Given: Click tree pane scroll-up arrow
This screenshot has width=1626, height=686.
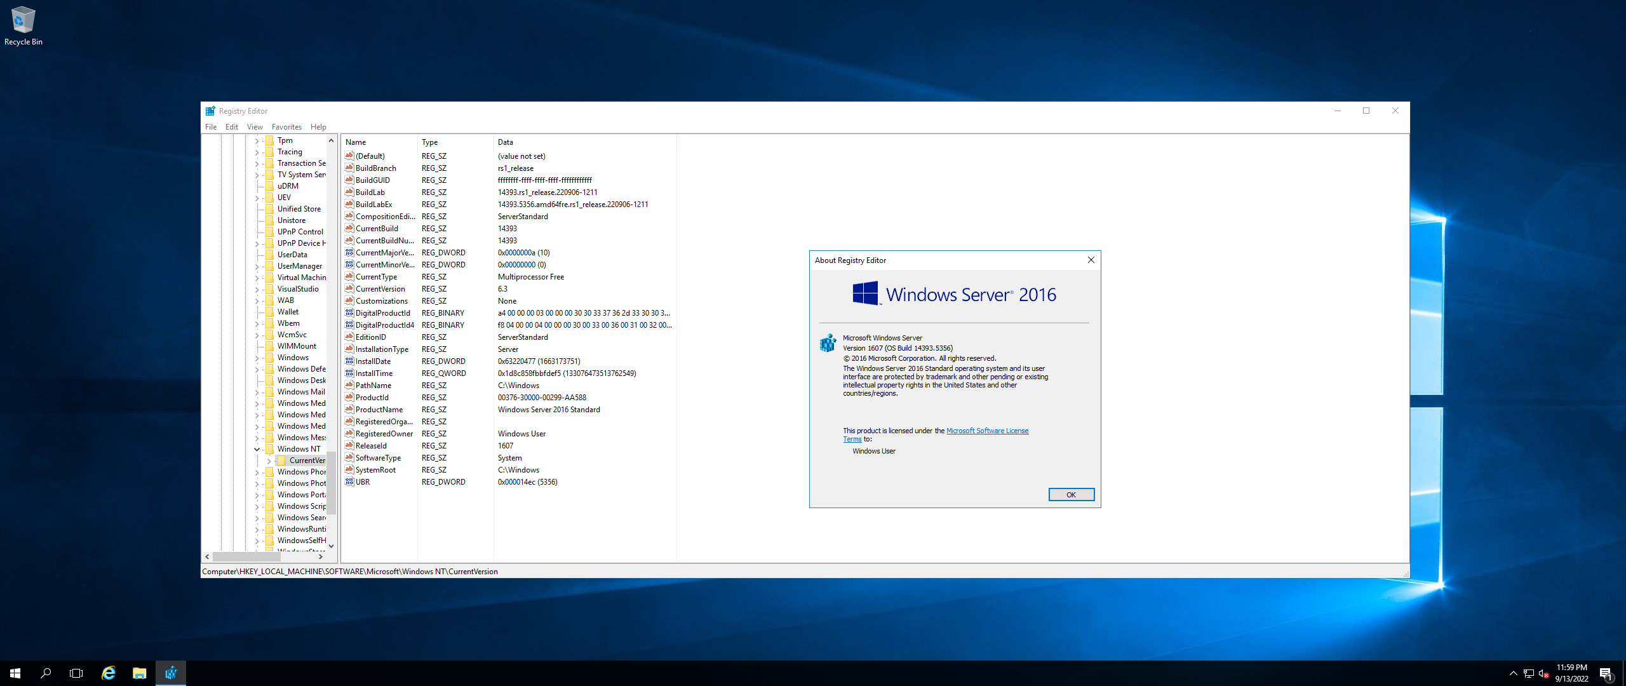Looking at the screenshot, I should click(x=331, y=140).
